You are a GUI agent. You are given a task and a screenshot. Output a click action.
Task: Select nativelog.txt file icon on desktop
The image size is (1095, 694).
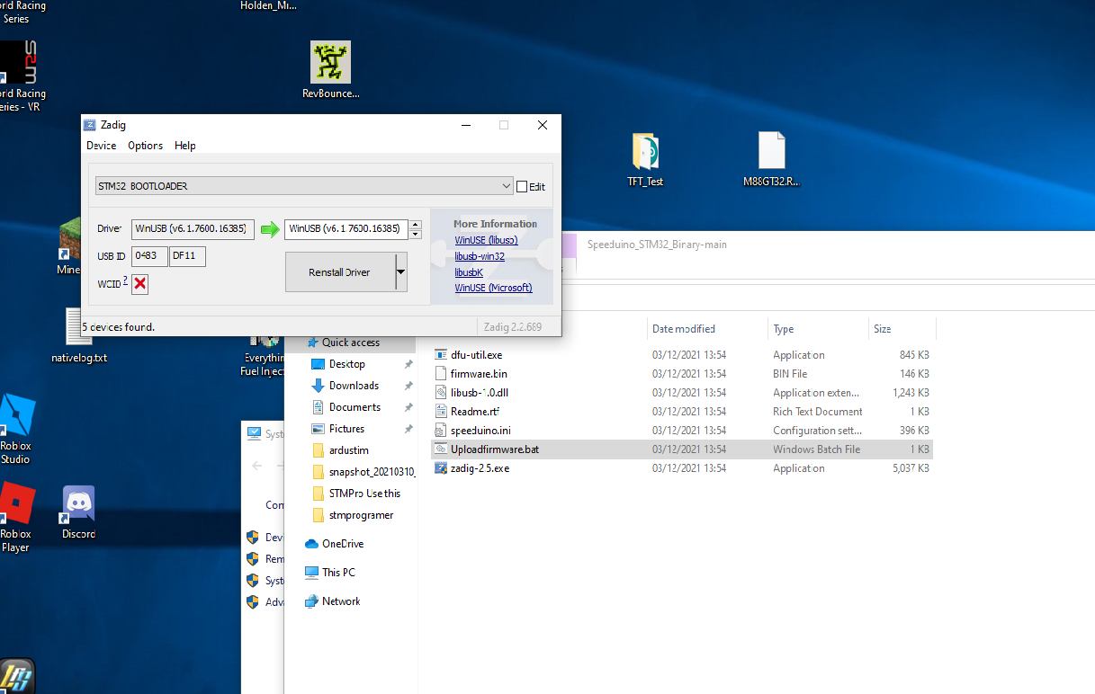[78, 328]
